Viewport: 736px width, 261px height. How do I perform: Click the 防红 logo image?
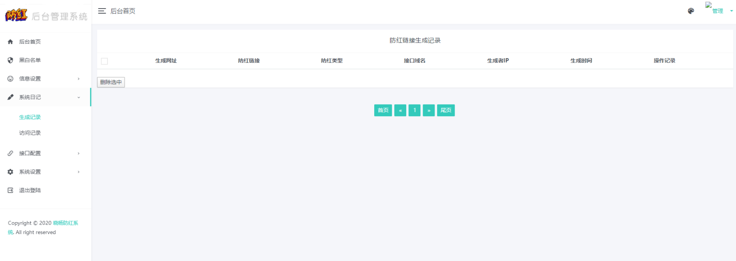pos(16,15)
